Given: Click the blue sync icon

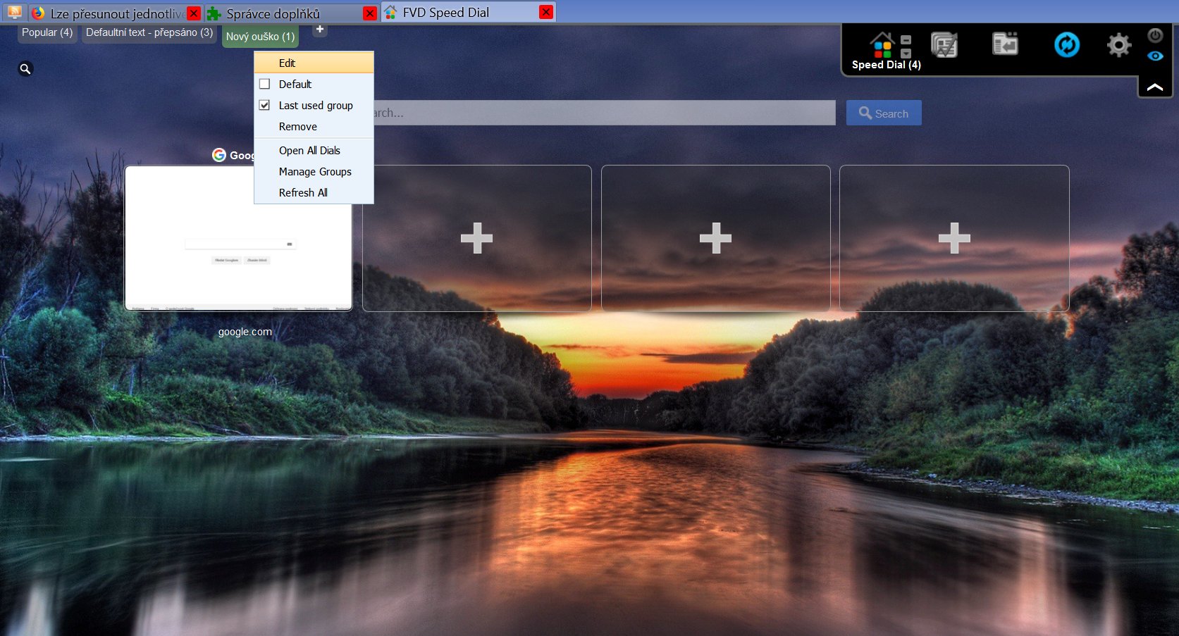Looking at the screenshot, I should tap(1067, 44).
